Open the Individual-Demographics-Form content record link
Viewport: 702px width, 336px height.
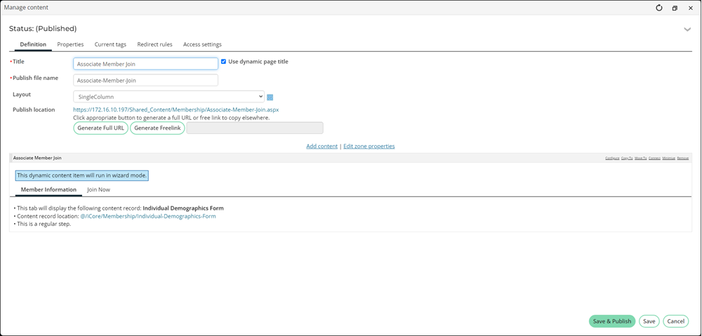click(147, 217)
